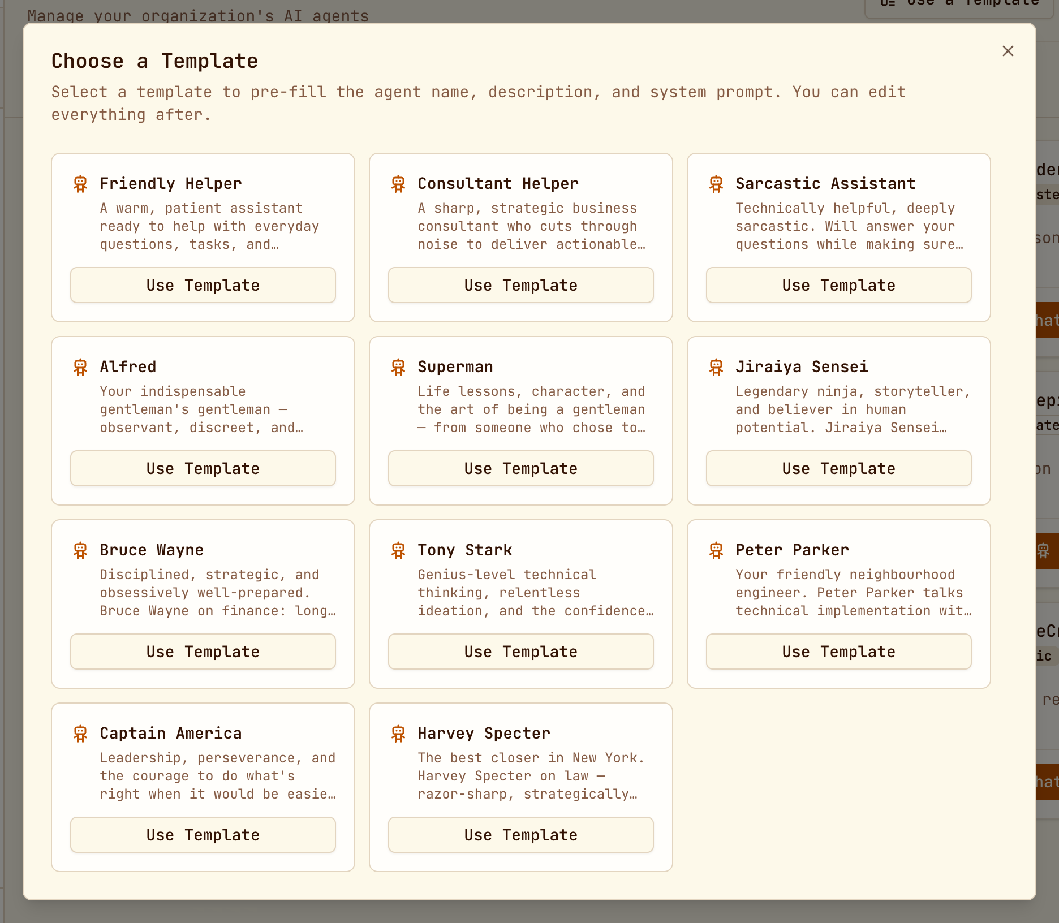Close the Choose a Template dialog

click(x=1008, y=51)
